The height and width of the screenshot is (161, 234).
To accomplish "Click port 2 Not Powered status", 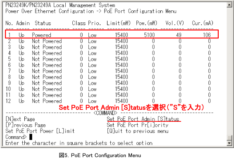I will [47, 41].
